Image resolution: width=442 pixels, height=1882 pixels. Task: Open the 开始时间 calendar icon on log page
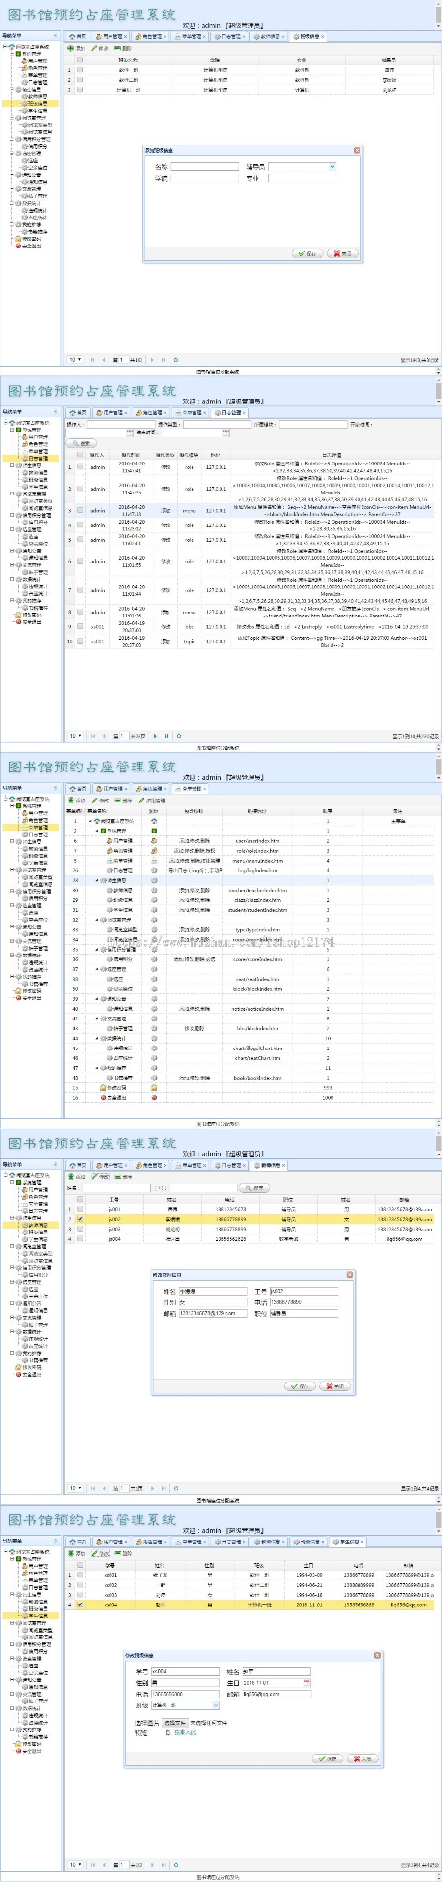(130, 433)
